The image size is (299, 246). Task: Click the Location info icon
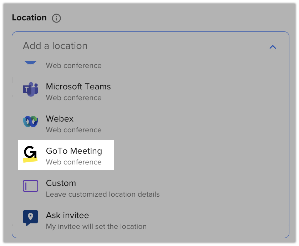pos(56,18)
